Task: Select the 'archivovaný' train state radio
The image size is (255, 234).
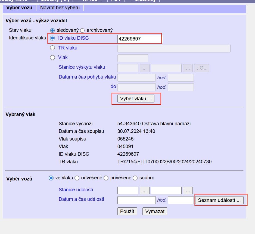Action: pyautogui.click(x=82, y=30)
